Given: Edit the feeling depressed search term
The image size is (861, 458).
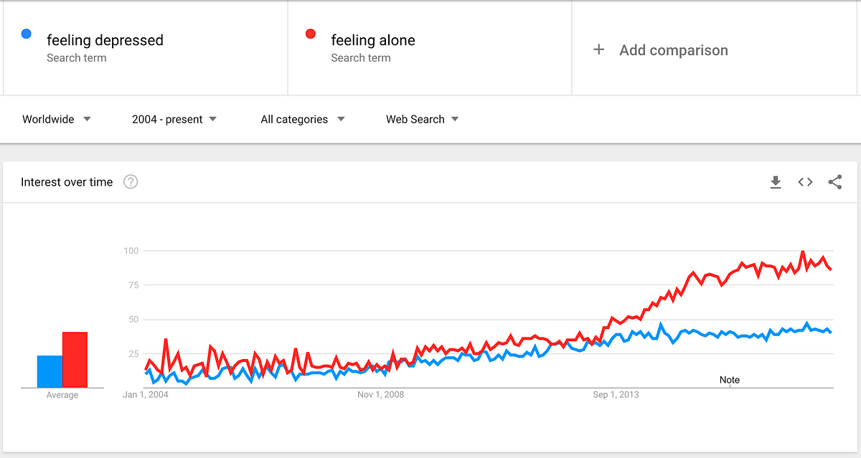Looking at the screenshot, I should [x=105, y=41].
